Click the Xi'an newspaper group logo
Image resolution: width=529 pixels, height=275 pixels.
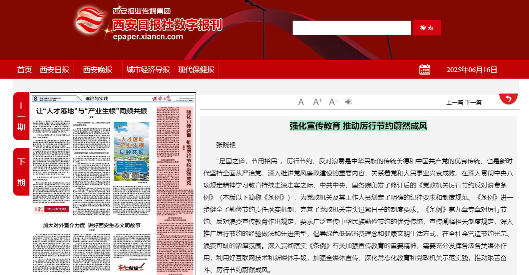click(x=149, y=23)
